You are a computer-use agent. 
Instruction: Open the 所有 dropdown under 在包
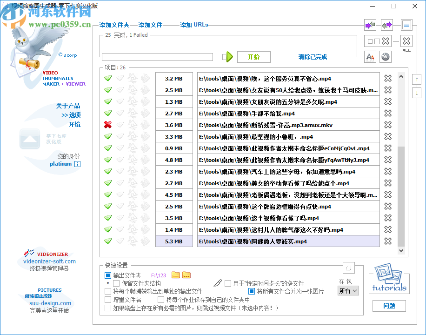348,290
